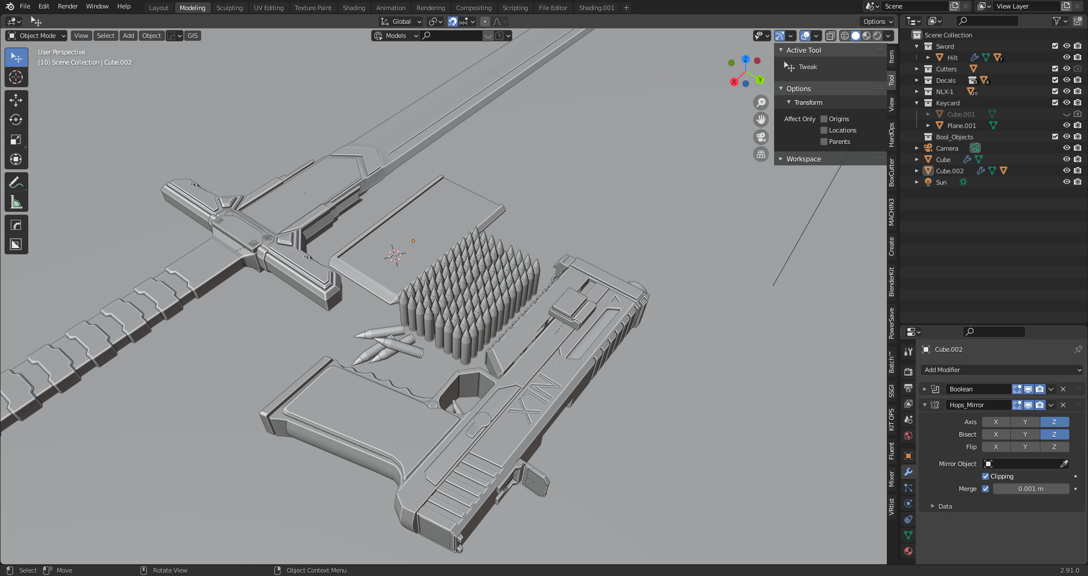Open the Add Modifier dropdown

1001,369
